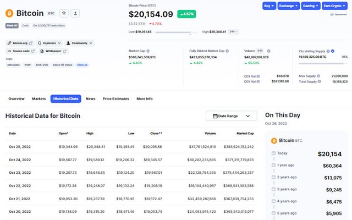
Task: Click the Oct 25, 2022 date cell
Action: coord(20,147)
